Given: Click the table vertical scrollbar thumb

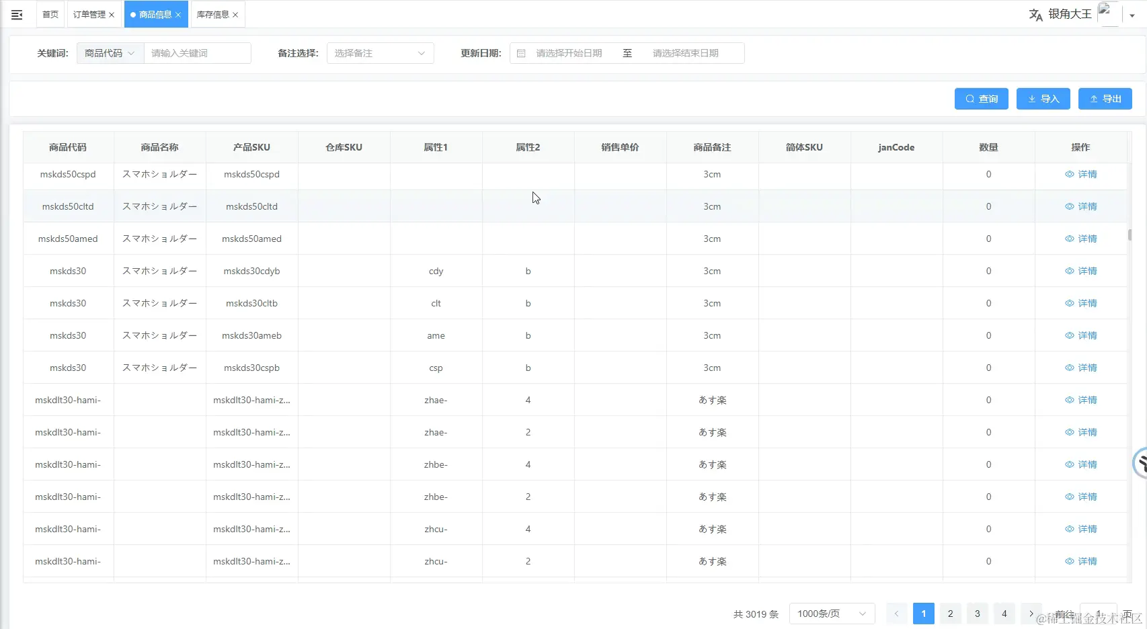Looking at the screenshot, I should click(1130, 235).
